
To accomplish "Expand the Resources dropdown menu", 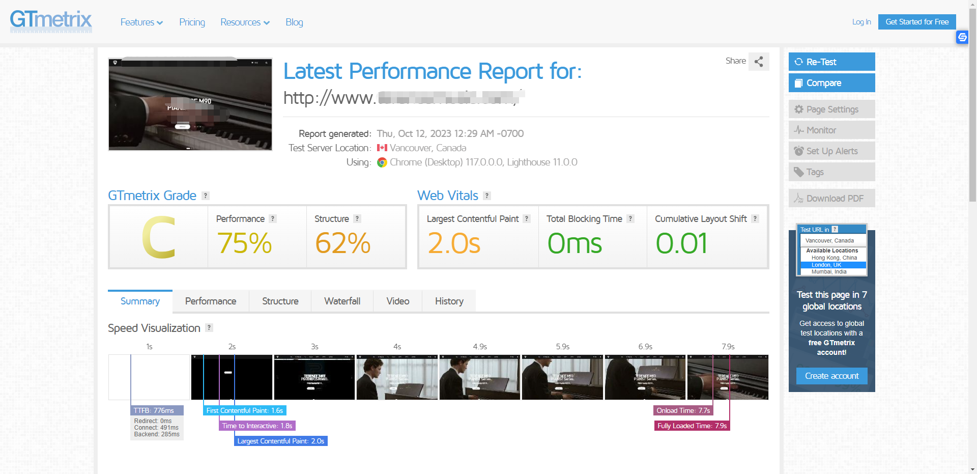I will (x=245, y=22).
